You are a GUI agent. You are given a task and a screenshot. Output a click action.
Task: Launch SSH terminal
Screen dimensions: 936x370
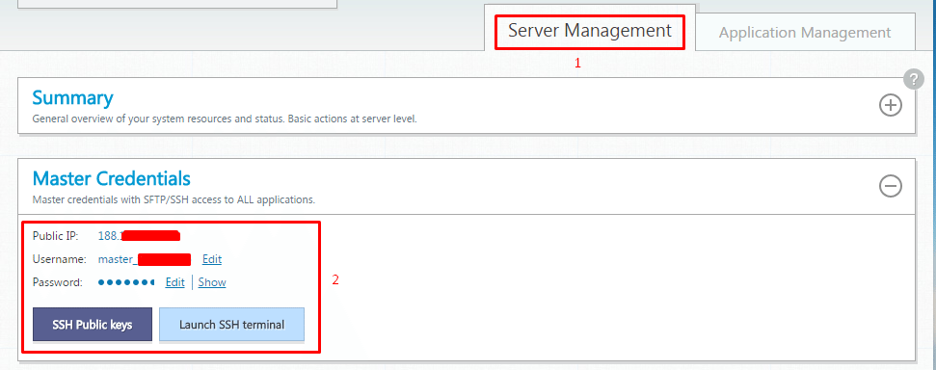tap(231, 325)
